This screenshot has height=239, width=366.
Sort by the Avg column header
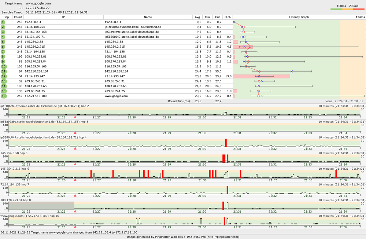(197, 17)
